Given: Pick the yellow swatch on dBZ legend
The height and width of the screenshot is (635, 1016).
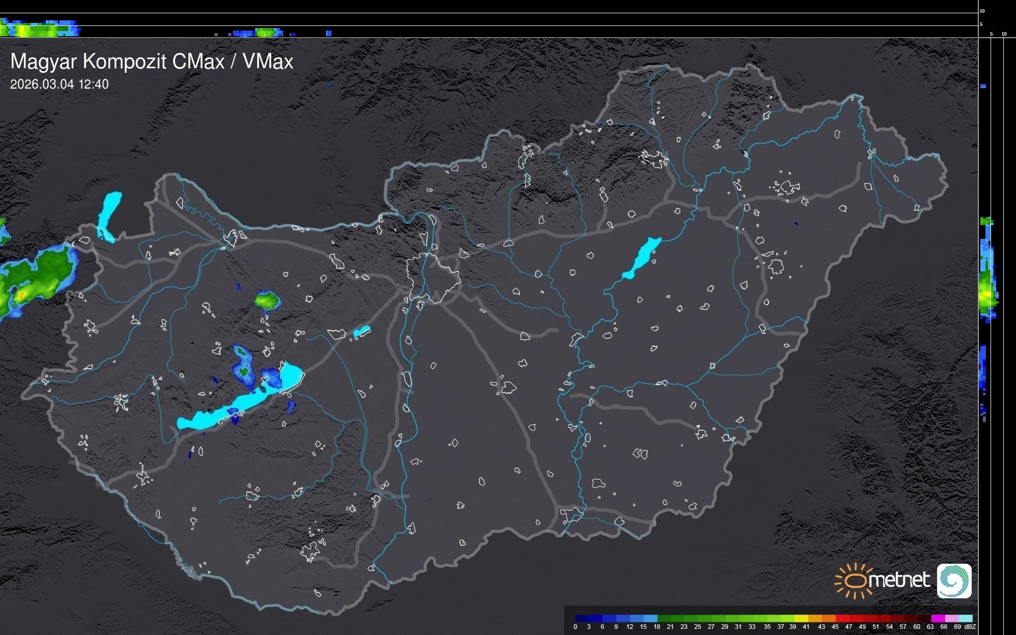Looking at the screenshot, I should click(802, 618).
